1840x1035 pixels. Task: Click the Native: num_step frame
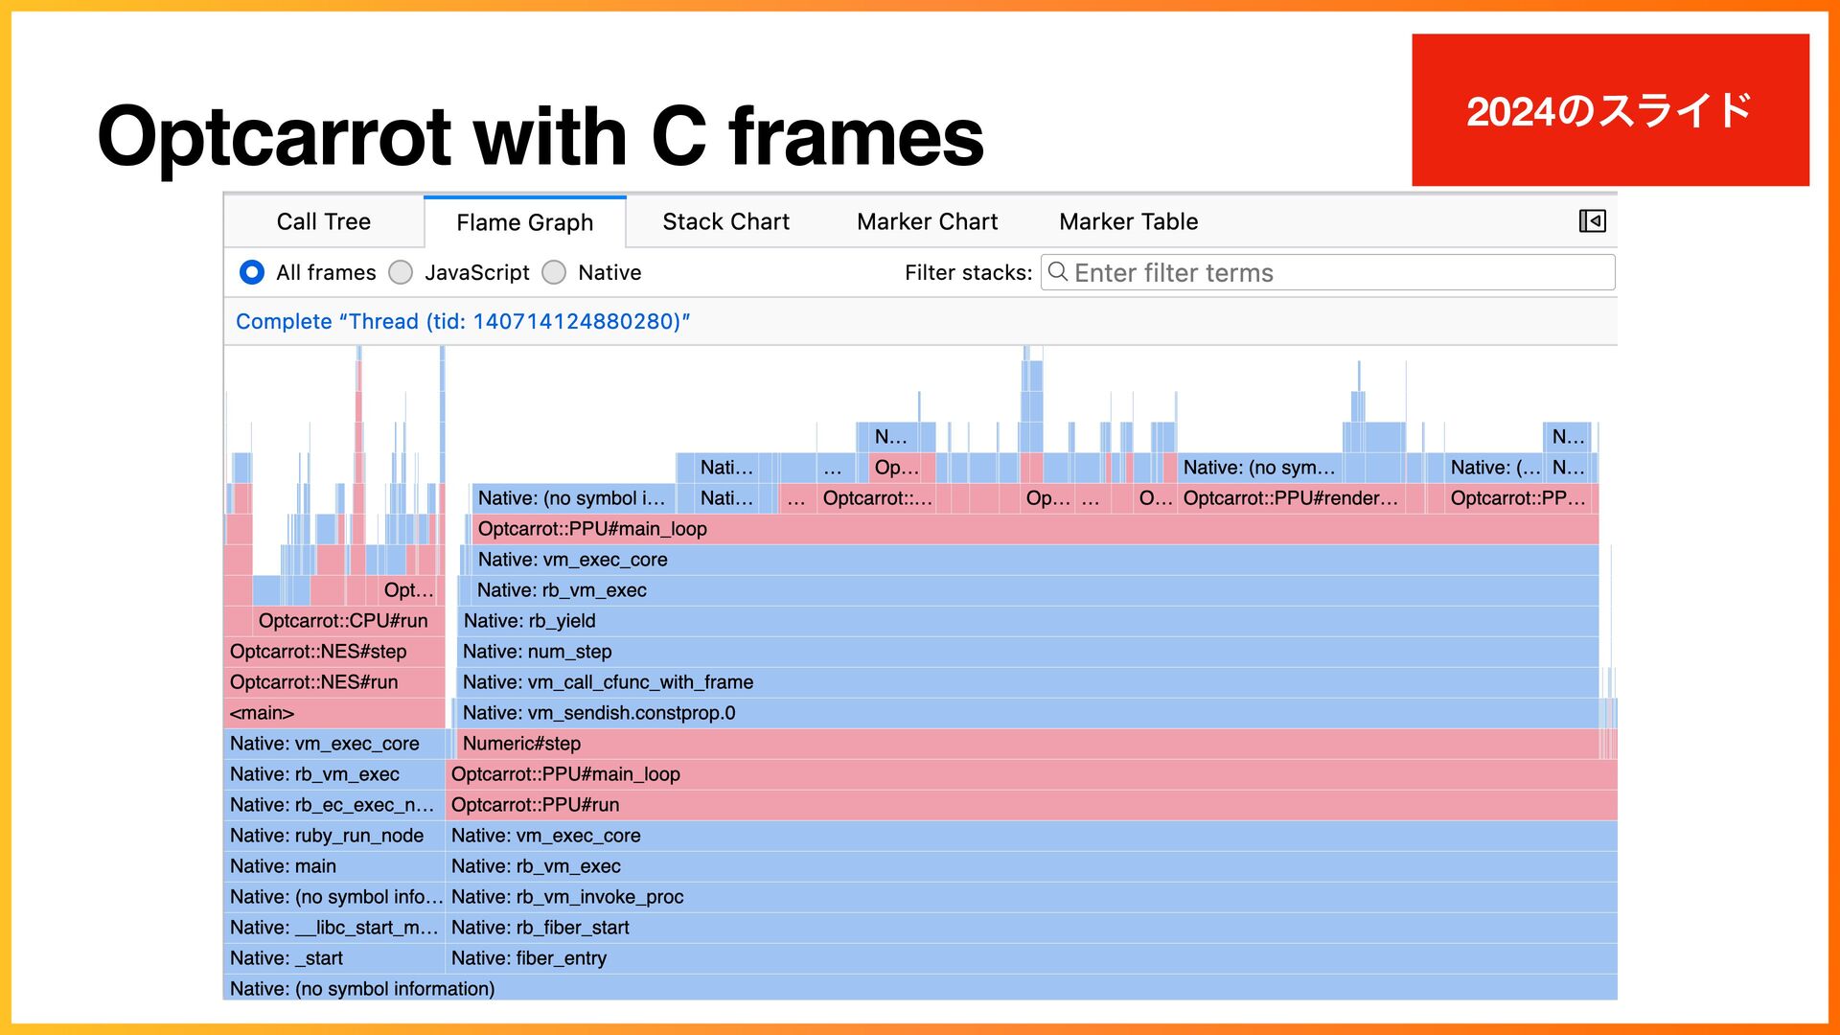coord(1027,652)
